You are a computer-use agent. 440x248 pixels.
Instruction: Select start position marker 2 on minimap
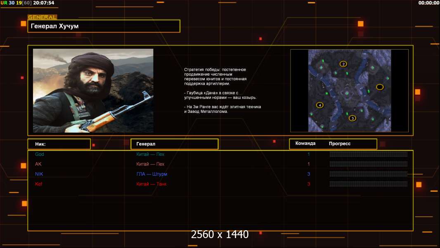(343, 64)
